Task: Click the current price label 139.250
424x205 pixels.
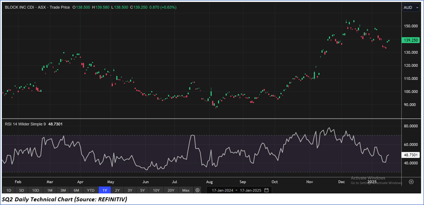Action: coord(411,40)
